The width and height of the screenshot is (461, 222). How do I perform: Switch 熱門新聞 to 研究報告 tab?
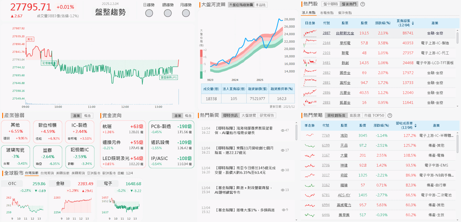[267, 115]
